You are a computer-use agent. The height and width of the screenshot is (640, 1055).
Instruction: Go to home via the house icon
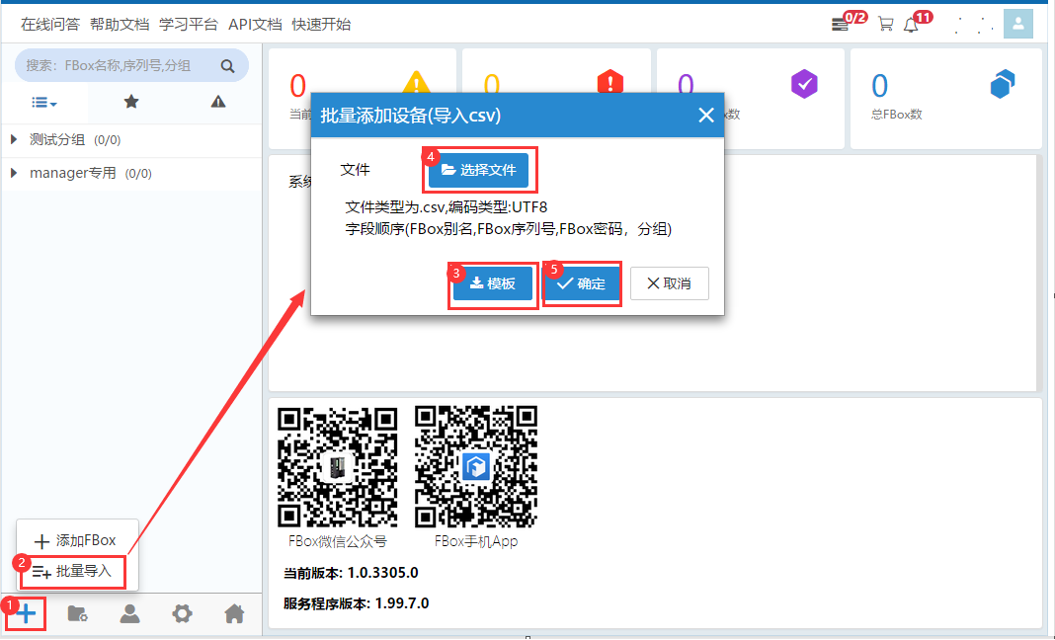click(234, 614)
